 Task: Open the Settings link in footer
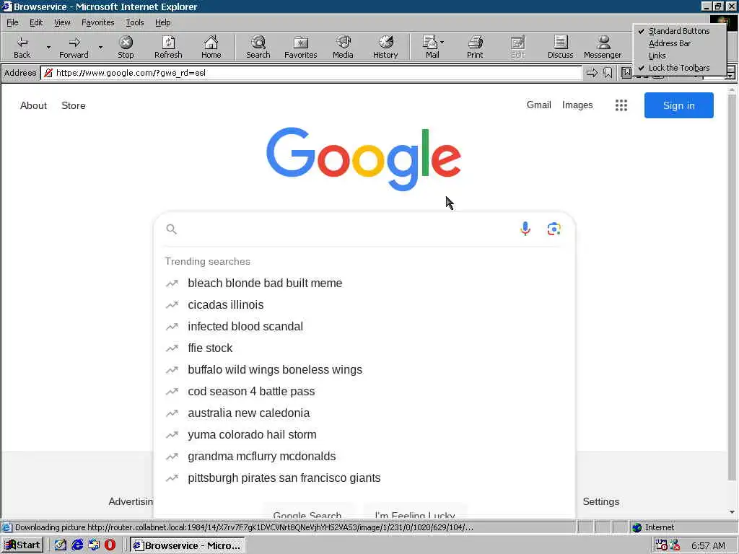[x=601, y=502]
